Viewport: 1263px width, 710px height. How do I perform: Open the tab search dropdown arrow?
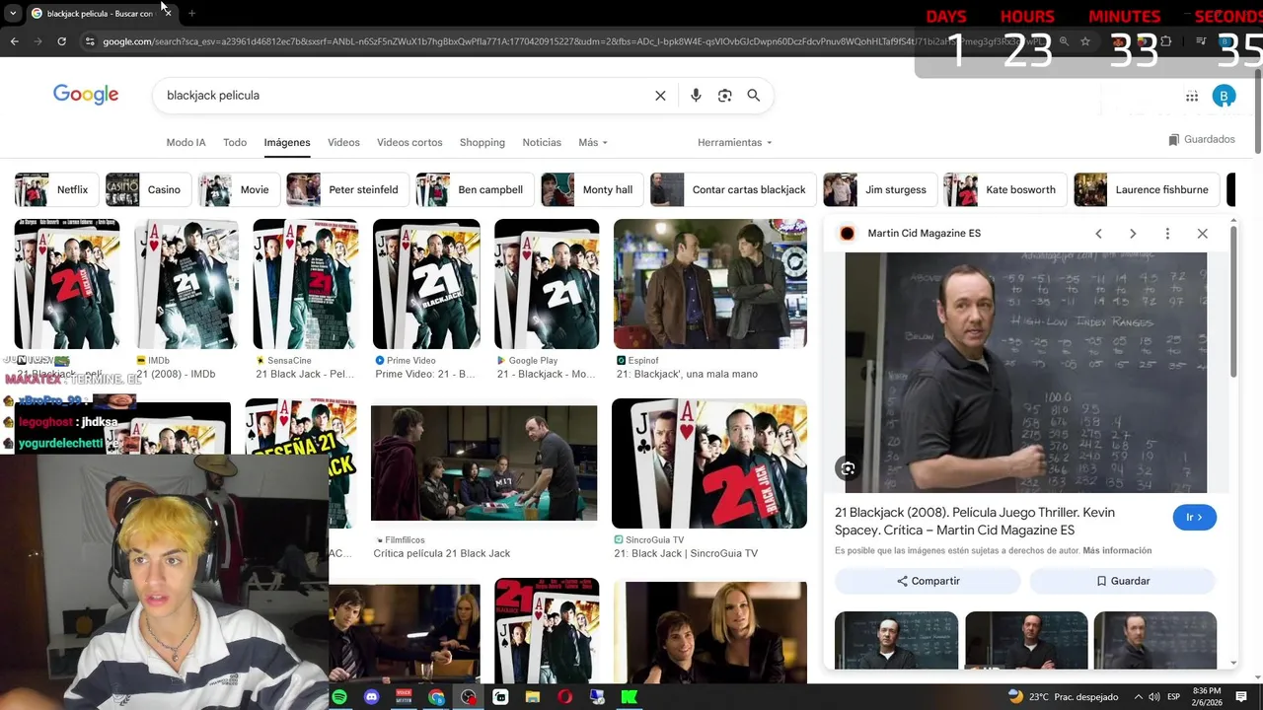click(12, 13)
